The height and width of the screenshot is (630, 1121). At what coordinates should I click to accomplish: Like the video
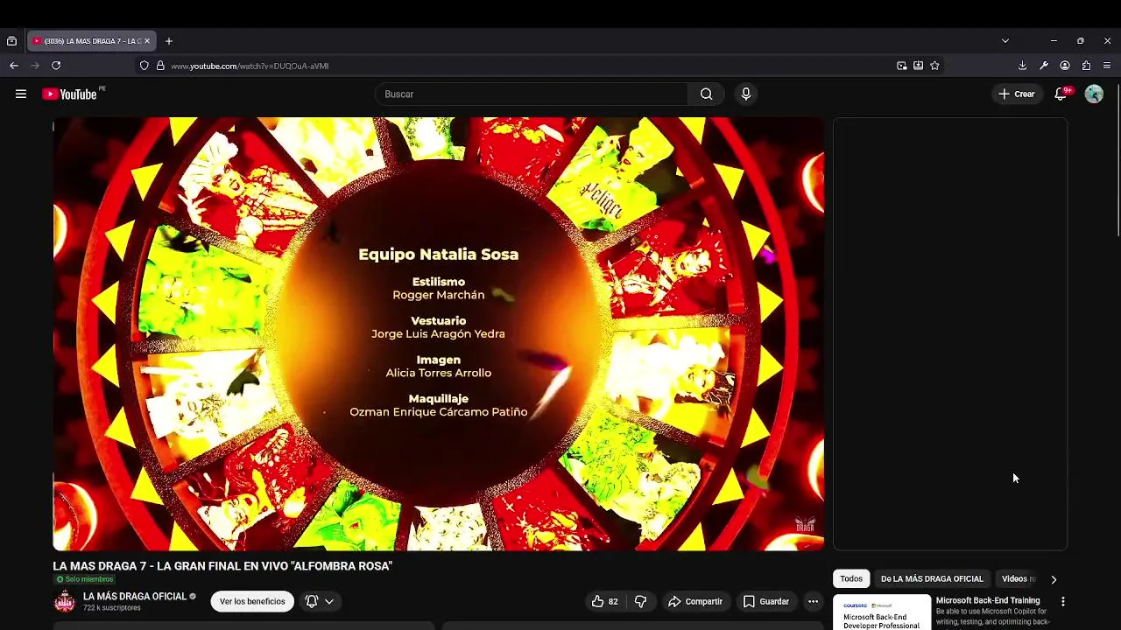pyautogui.click(x=604, y=601)
